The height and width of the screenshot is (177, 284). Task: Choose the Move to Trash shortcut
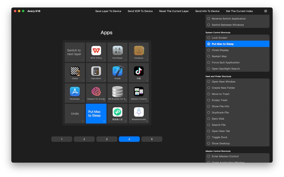[x=237, y=94]
